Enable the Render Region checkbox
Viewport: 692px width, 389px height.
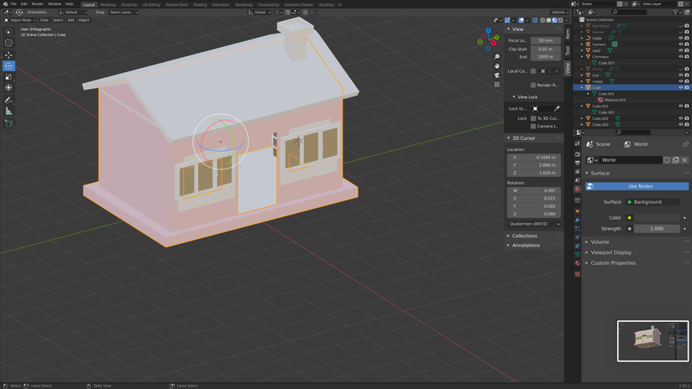(x=533, y=85)
